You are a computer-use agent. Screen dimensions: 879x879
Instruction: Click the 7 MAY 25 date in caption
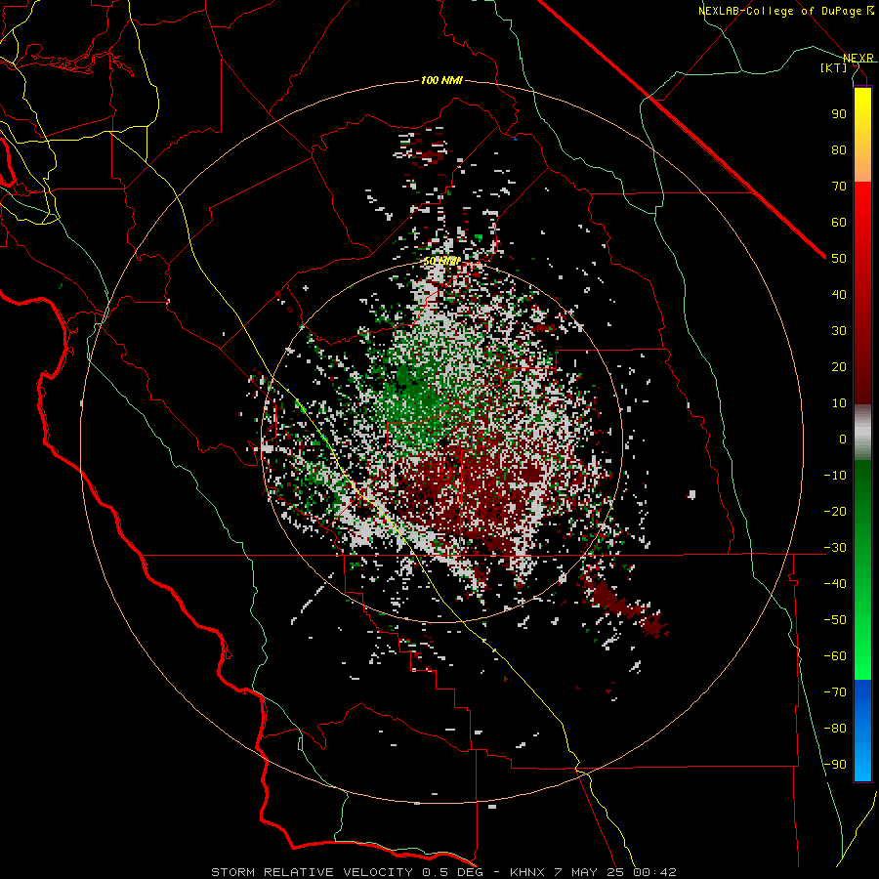588,872
